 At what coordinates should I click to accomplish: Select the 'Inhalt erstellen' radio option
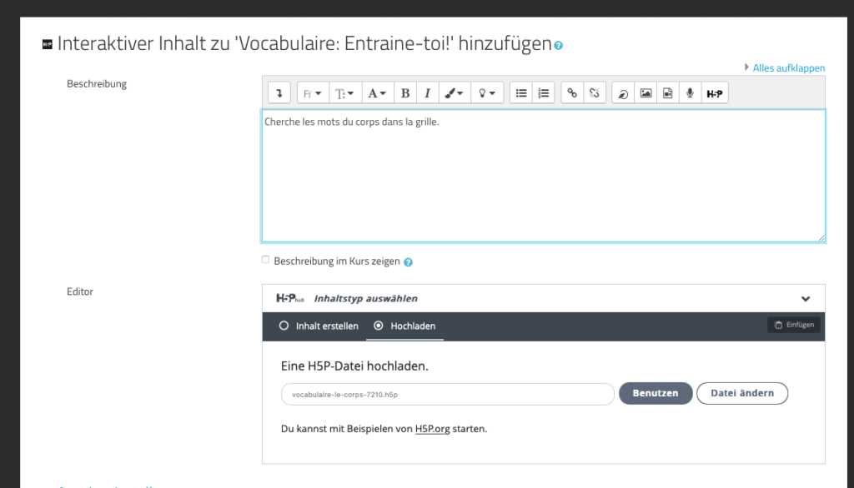(x=284, y=326)
